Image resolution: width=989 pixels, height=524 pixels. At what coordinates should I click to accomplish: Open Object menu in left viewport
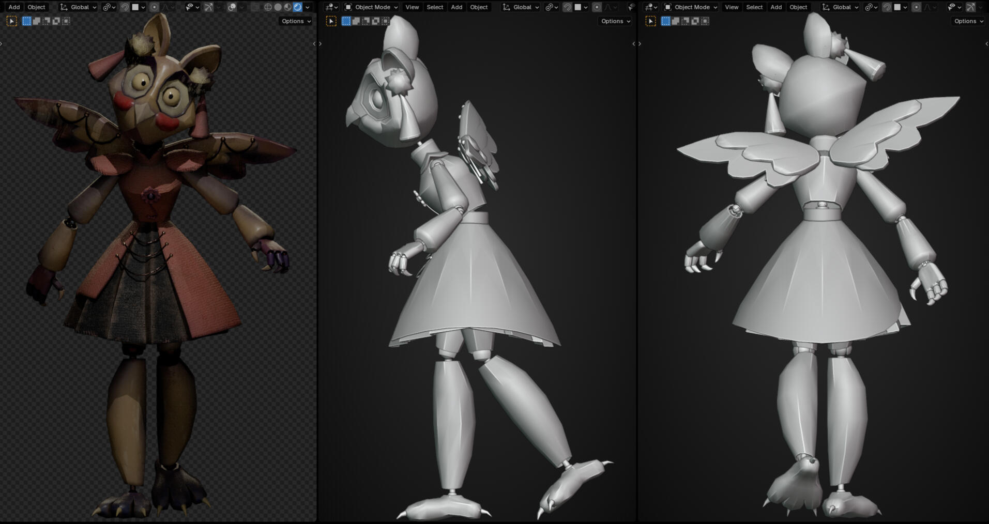coord(36,7)
